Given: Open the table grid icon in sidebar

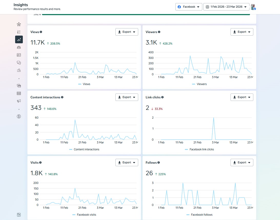Looking at the screenshot, I should point(19,93).
